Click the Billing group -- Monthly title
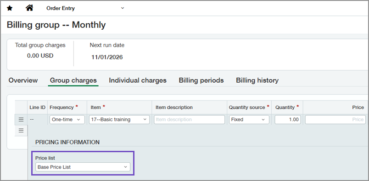The width and height of the screenshot is (369, 181). coord(56,25)
